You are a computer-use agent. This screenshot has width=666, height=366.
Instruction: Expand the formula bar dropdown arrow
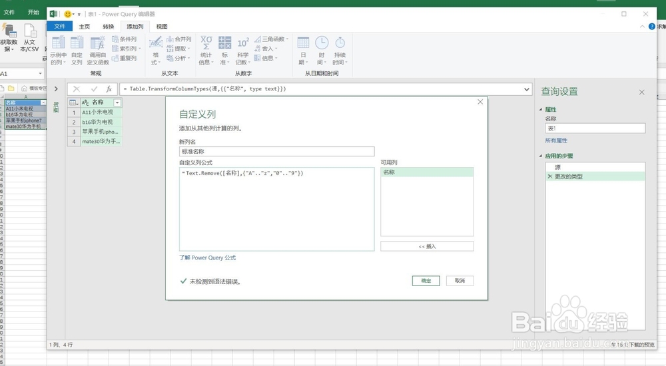click(527, 89)
